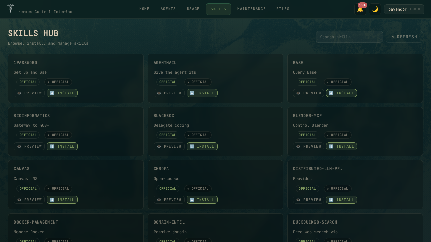Click the starred OFFICIAL badge on 1Password

coord(58,82)
